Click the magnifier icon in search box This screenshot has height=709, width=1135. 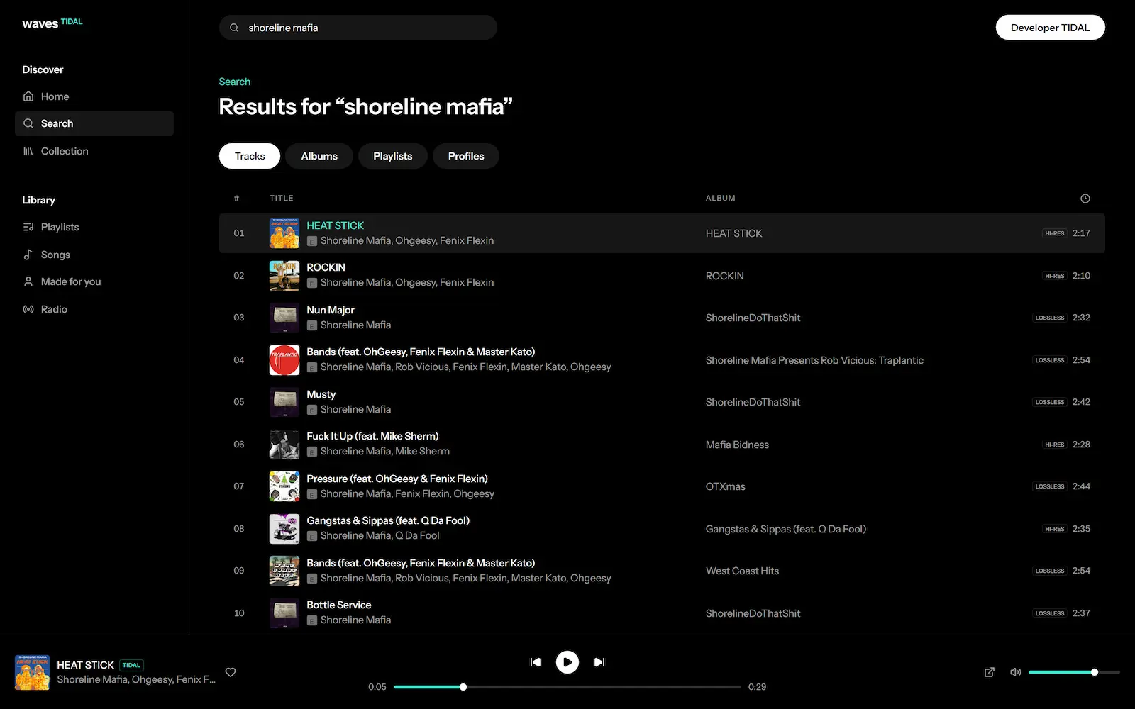coord(234,28)
